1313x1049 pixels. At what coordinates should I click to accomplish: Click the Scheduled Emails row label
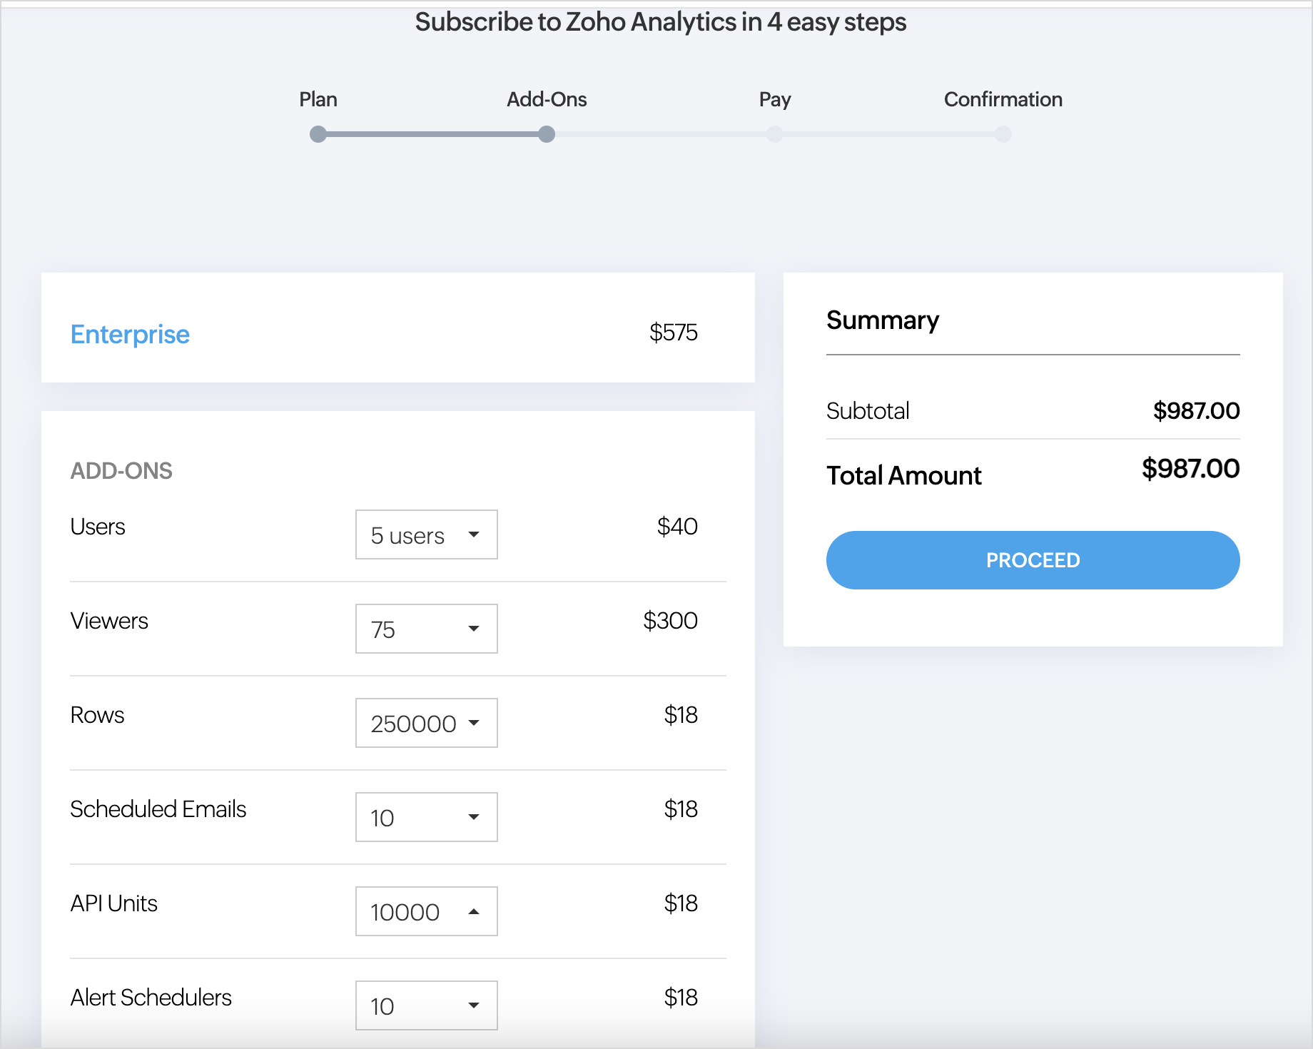click(x=158, y=809)
